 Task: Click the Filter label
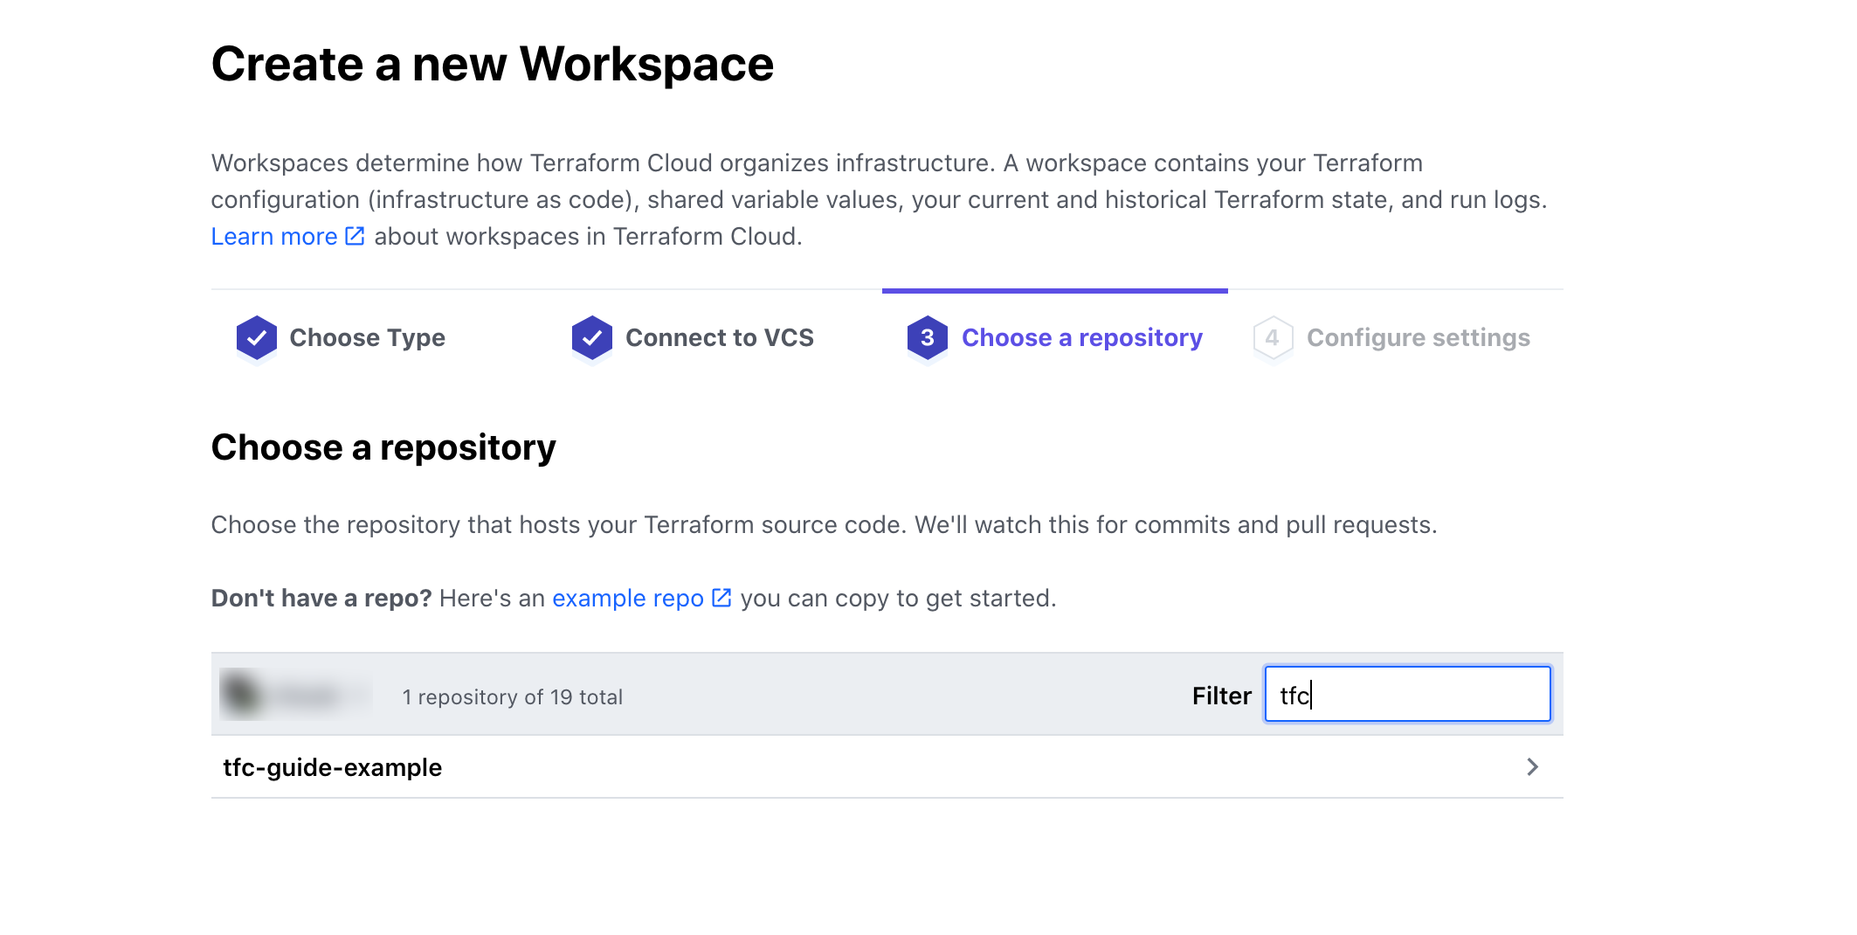coord(1221,696)
